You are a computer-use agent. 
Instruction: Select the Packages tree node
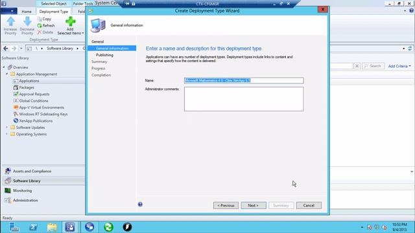[x=27, y=87]
